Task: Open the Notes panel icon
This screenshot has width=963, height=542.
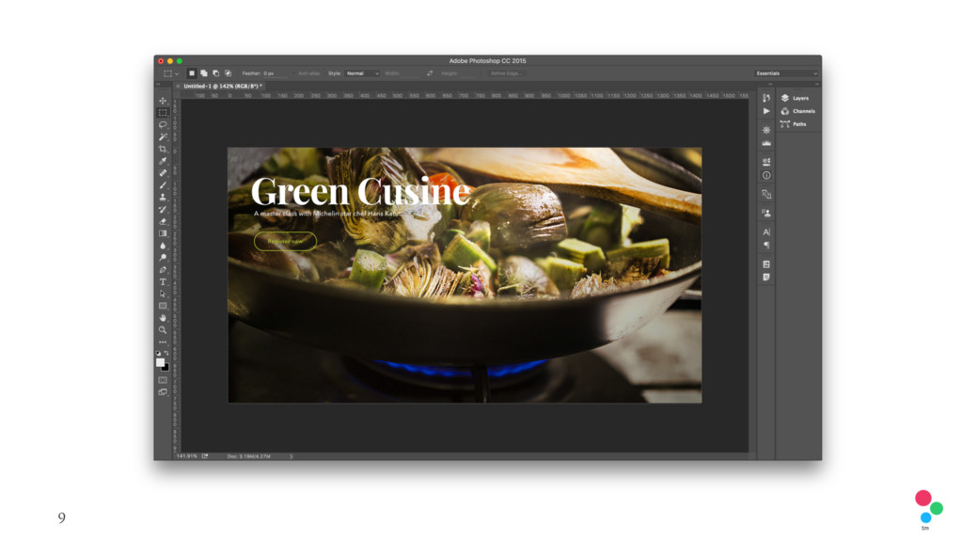Action: (x=766, y=278)
